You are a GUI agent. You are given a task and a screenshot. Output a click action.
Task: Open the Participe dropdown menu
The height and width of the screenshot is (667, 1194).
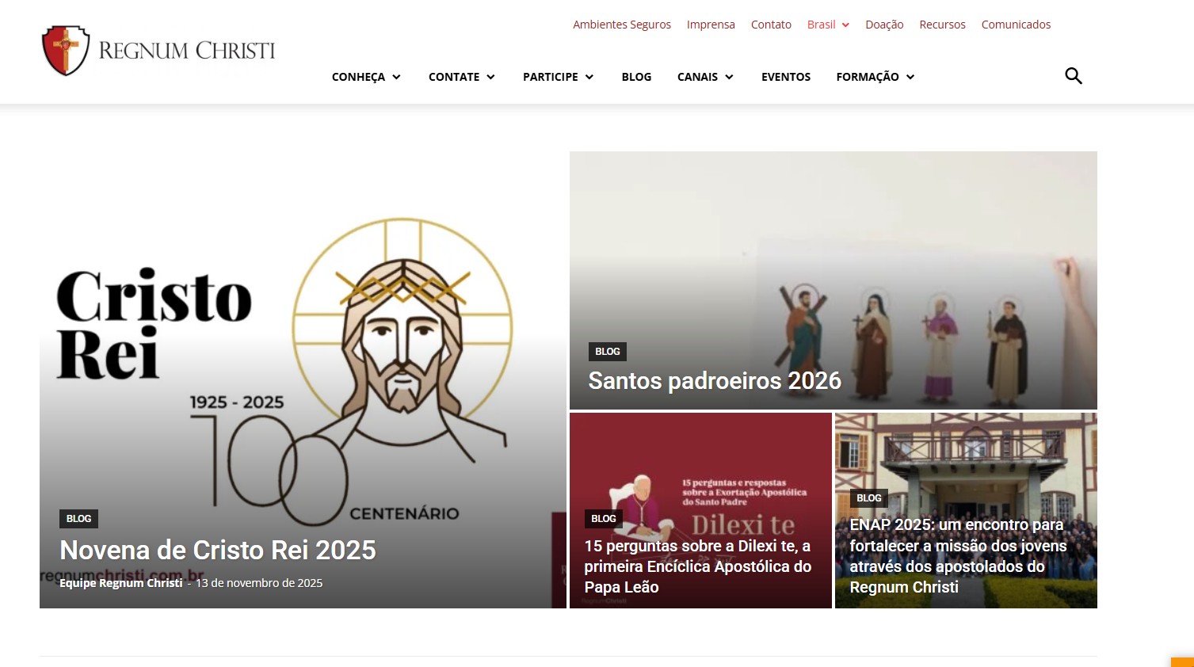(558, 77)
